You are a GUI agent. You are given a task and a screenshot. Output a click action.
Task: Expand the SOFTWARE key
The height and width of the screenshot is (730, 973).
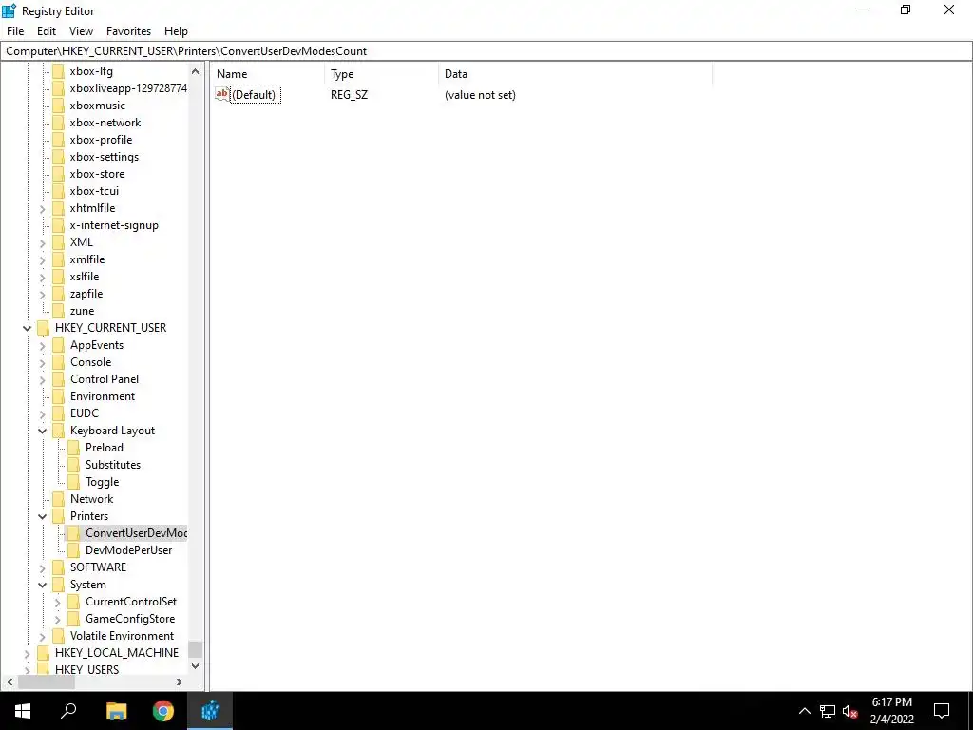coord(42,568)
